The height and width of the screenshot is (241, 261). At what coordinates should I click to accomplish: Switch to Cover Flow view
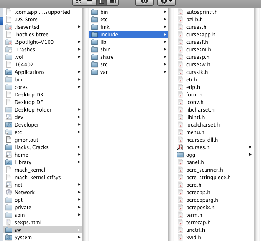pos(113,3)
